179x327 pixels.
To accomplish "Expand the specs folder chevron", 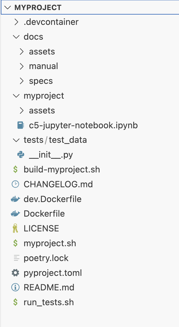I will tap(22, 81).
